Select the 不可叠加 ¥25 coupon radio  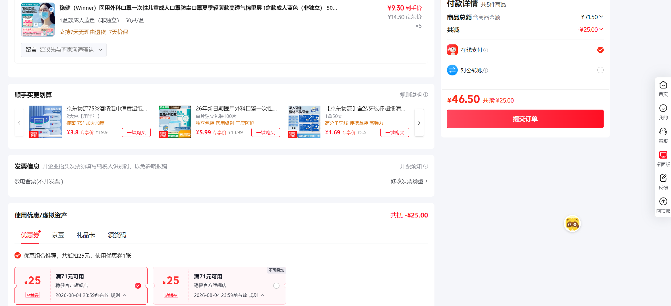[x=276, y=286]
